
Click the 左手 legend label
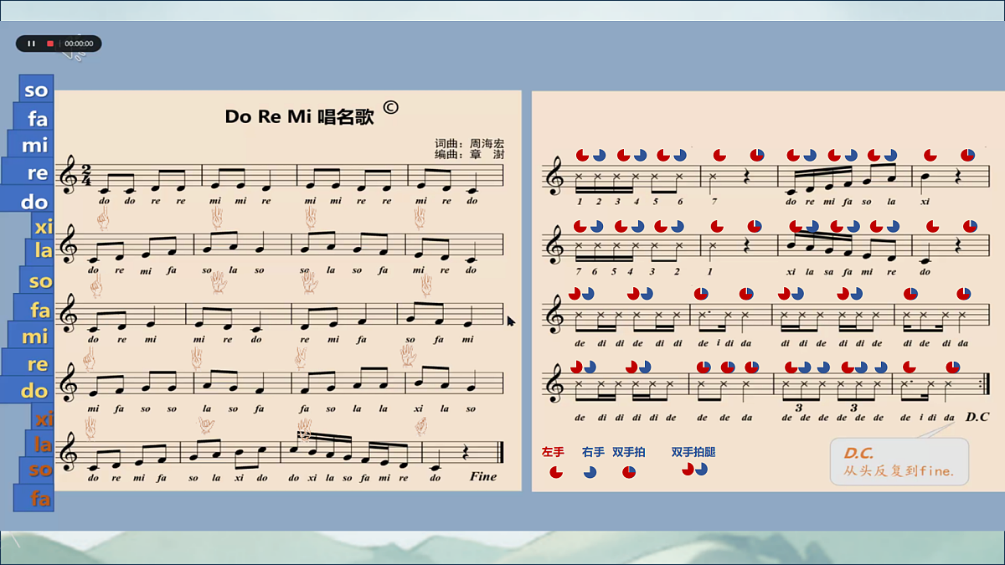pos(553,452)
